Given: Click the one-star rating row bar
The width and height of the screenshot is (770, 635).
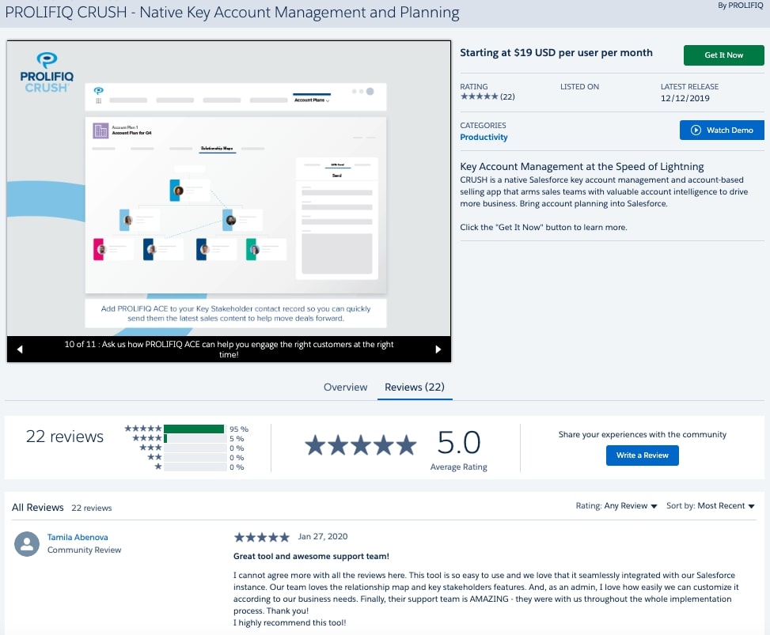Looking at the screenshot, I should (195, 467).
